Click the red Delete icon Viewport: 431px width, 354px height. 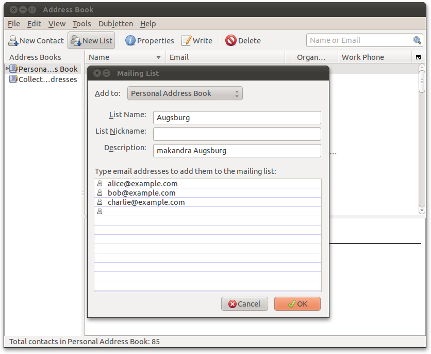[231, 41]
